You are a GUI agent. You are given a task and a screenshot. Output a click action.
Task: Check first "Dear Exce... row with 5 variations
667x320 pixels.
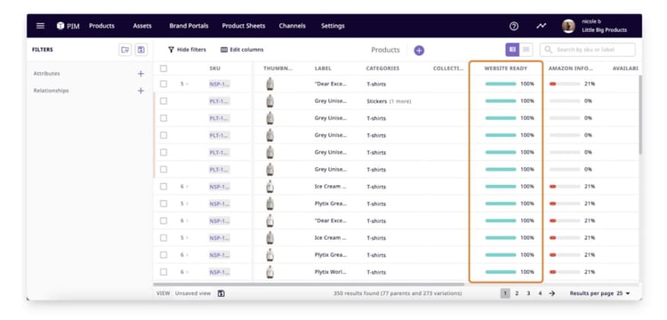(164, 84)
